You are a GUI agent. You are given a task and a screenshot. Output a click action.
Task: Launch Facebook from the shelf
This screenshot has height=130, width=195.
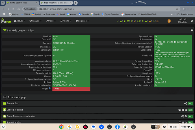pos(117,127)
